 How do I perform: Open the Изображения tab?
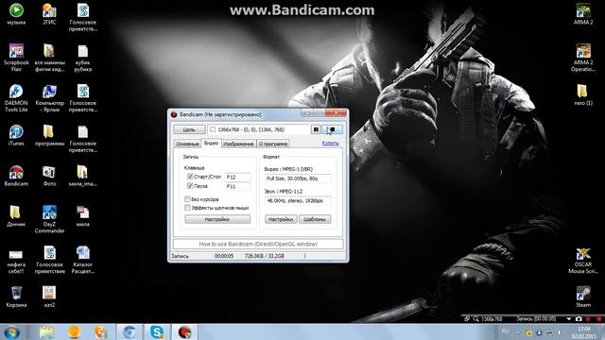tap(238, 144)
